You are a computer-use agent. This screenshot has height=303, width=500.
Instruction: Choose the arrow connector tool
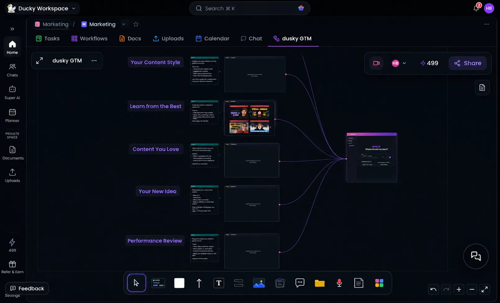(199, 283)
